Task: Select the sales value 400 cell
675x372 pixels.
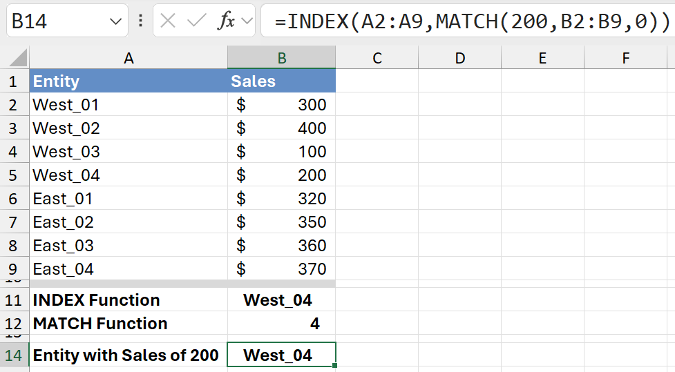Action: click(x=281, y=128)
